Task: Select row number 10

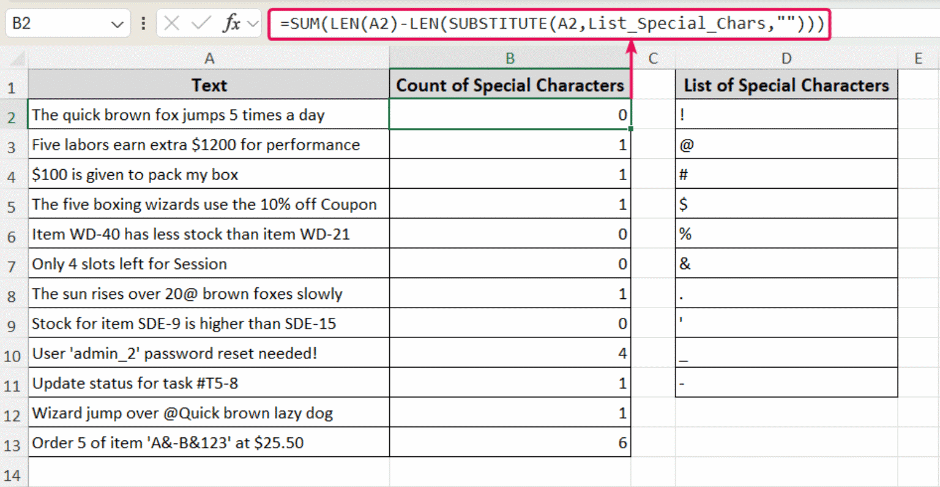Action: (x=13, y=353)
